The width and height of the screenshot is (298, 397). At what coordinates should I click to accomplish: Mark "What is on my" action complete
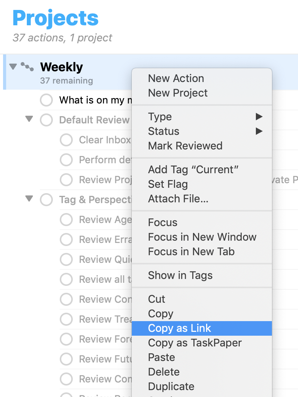click(x=46, y=100)
